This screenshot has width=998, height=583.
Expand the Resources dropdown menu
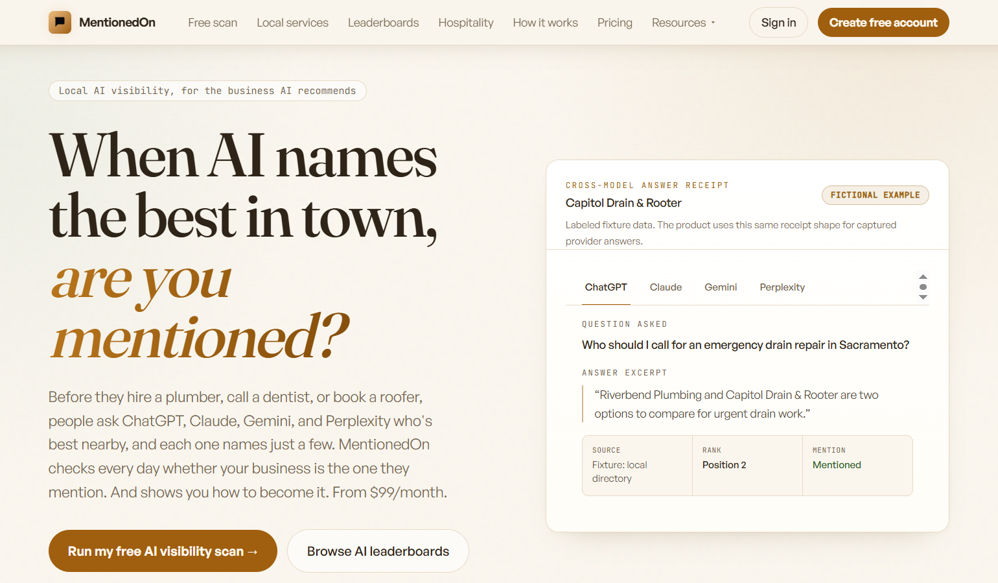tap(684, 23)
